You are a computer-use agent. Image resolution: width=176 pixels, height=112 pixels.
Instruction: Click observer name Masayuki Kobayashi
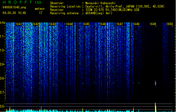tap(100, 3)
